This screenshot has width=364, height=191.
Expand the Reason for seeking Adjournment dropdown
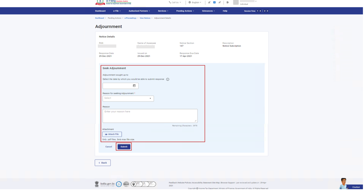pyautogui.click(x=128, y=99)
